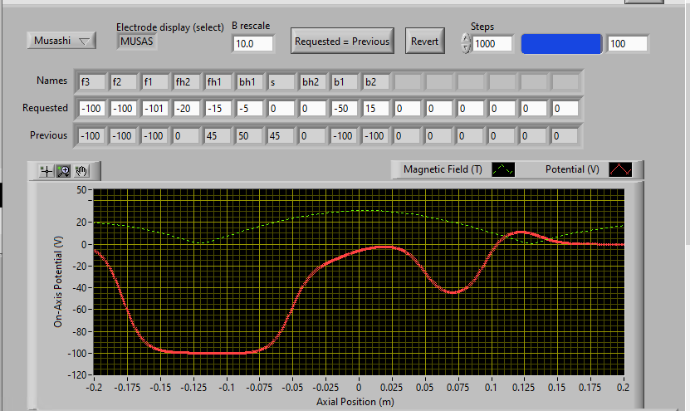Click the Requested = Previous button
The image size is (690, 411).
tap(342, 42)
